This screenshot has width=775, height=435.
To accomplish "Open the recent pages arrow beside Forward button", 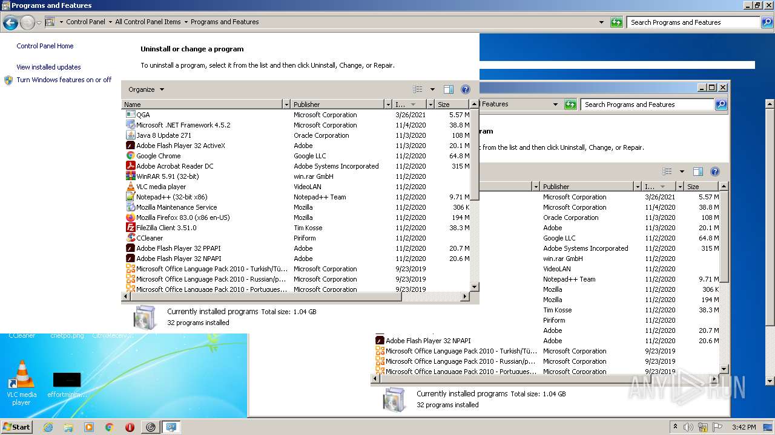I will click(x=39, y=23).
